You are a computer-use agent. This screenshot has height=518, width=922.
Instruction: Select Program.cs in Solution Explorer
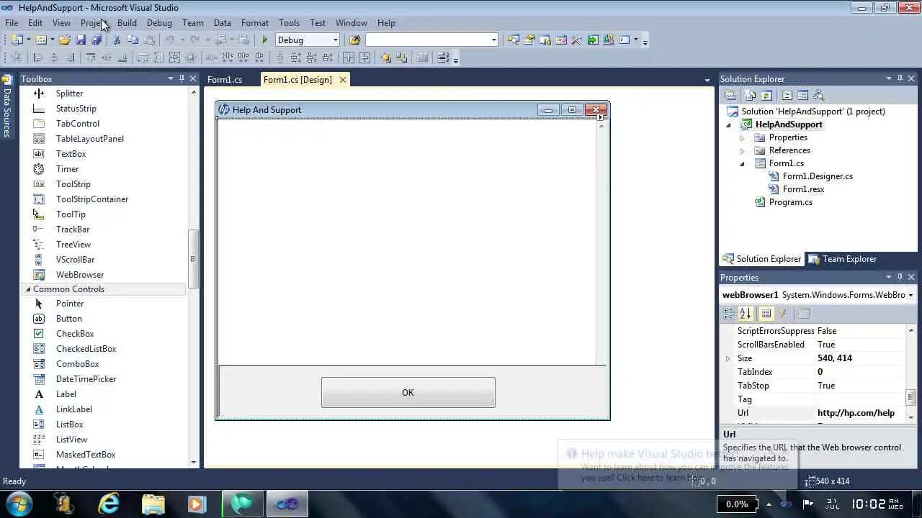pos(790,202)
